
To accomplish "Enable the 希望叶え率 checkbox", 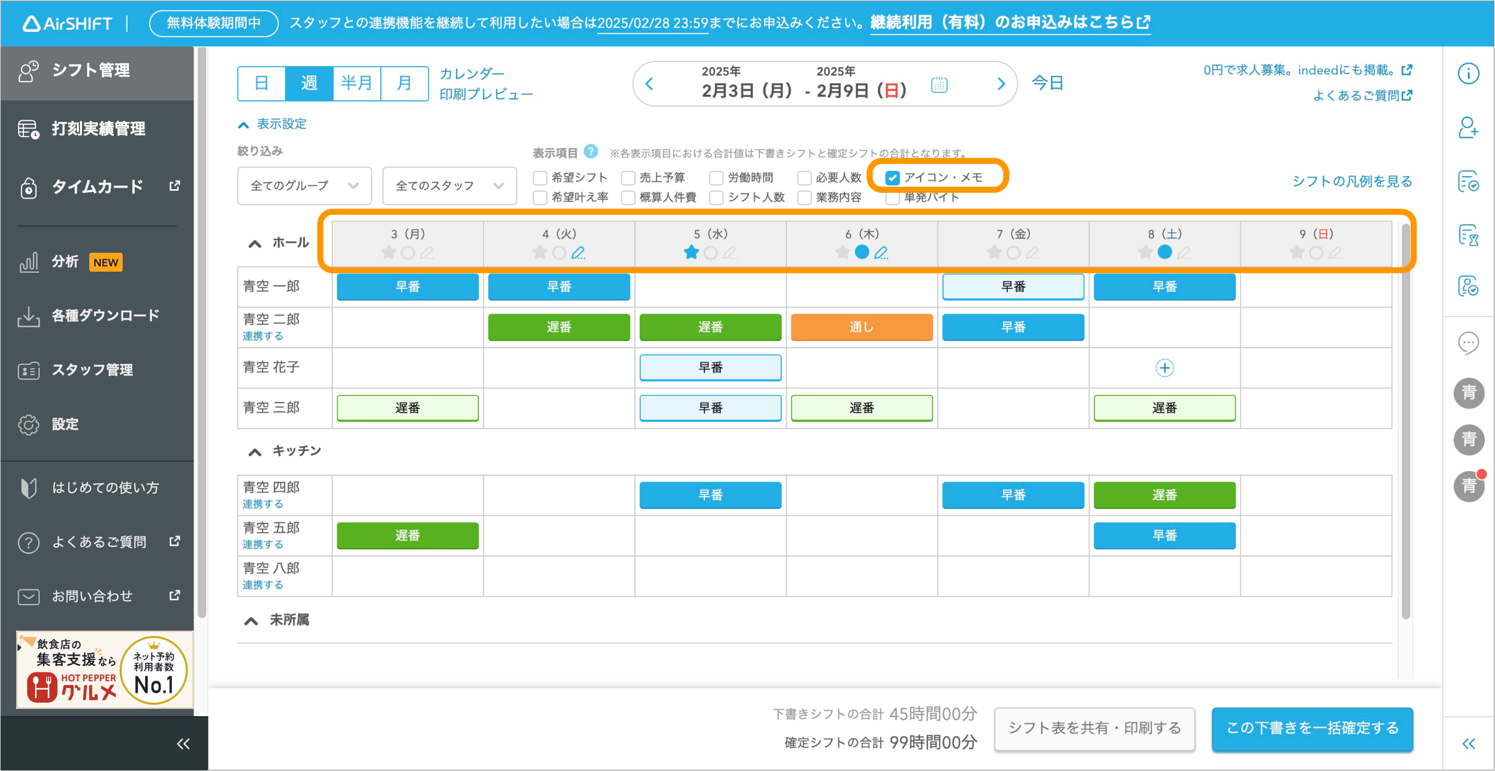I will click(x=540, y=198).
